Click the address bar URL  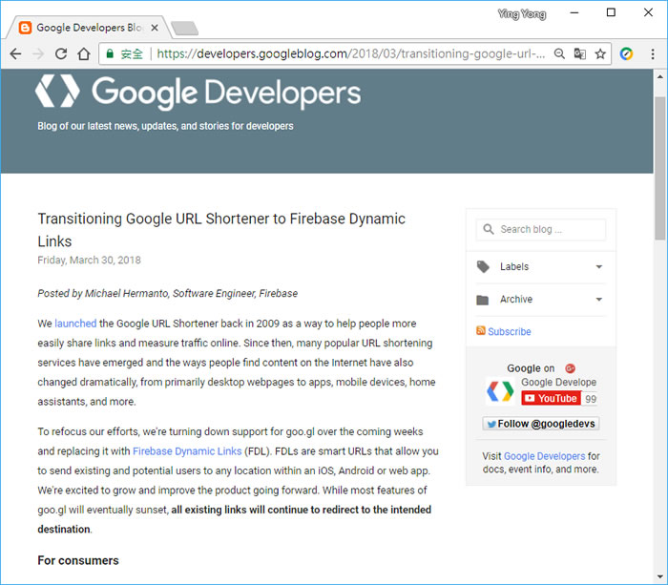click(350, 53)
